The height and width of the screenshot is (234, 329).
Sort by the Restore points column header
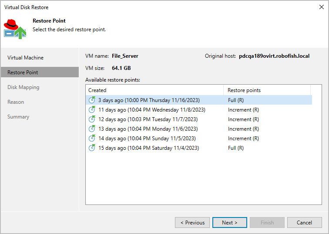pyautogui.click(x=267, y=90)
